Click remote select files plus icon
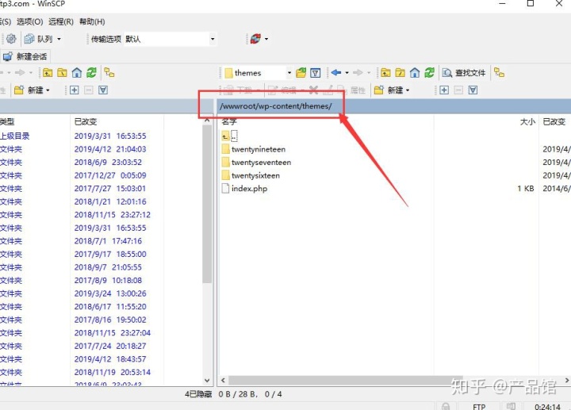 [444, 90]
